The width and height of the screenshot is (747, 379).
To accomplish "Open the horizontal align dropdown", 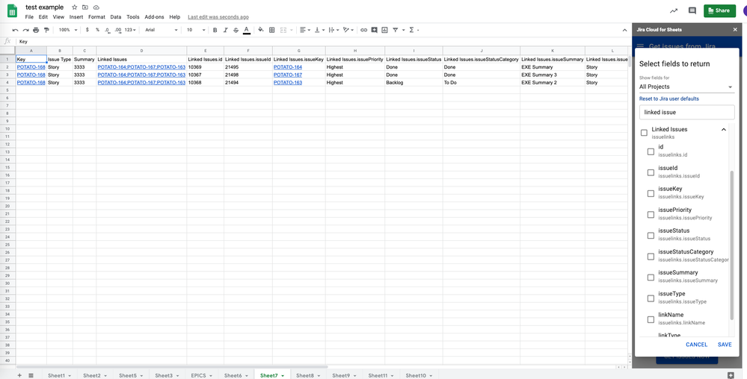I will click(x=305, y=30).
